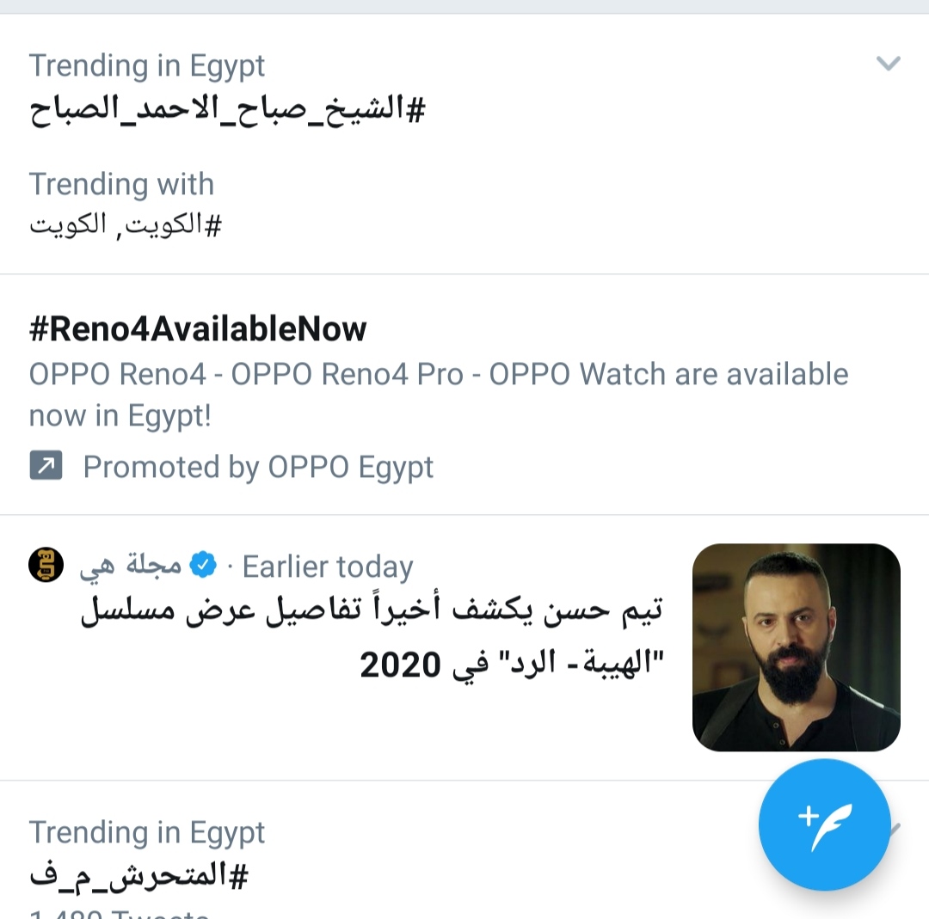The width and height of the screenshot is (929, 919).
Task: Tap the tweet count under #المتحرش_م_ف
Action: [120, 913]
